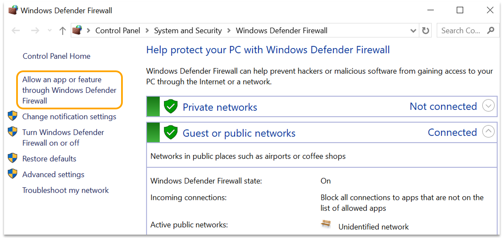Open Allow an app or feature link
This screenshot has width=504, height=238.
[x=69, y=90]
